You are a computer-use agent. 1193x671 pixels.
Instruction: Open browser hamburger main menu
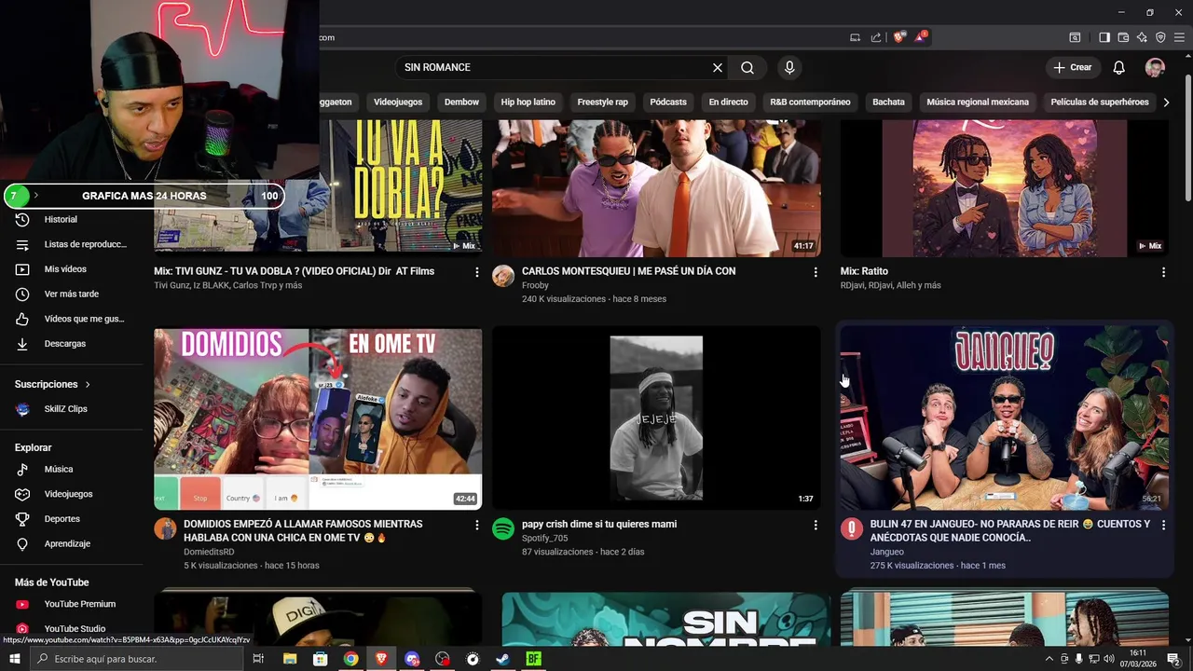(x=1179, y=37)
